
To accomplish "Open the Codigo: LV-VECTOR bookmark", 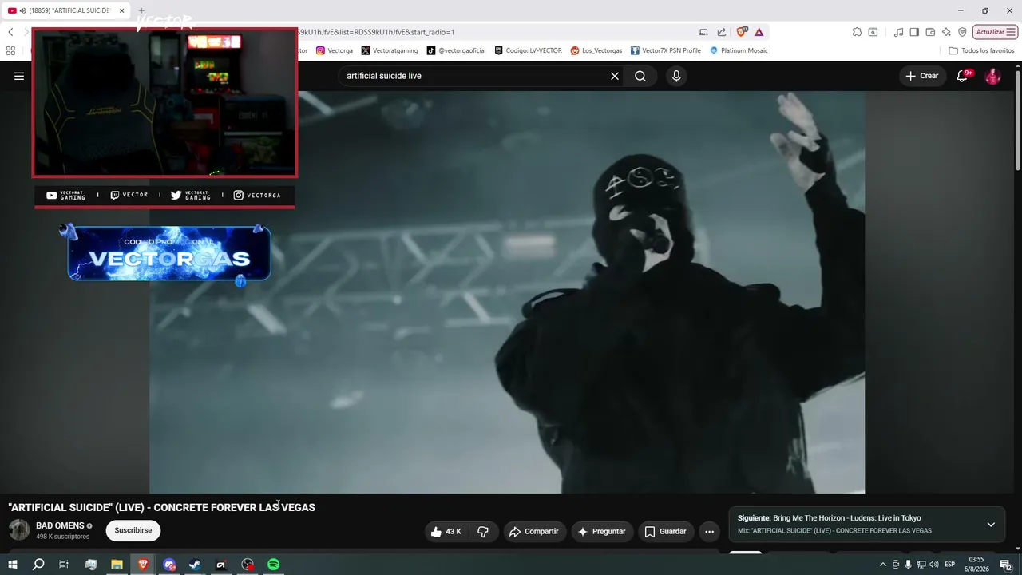I will 528,50.
